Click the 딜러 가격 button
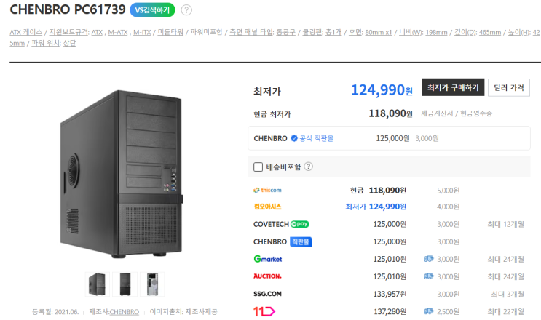This screenshot has width=541, height=320. (508, 87)
